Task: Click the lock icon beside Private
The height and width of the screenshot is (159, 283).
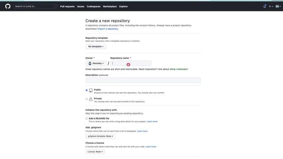Action: tap(91, 99)
